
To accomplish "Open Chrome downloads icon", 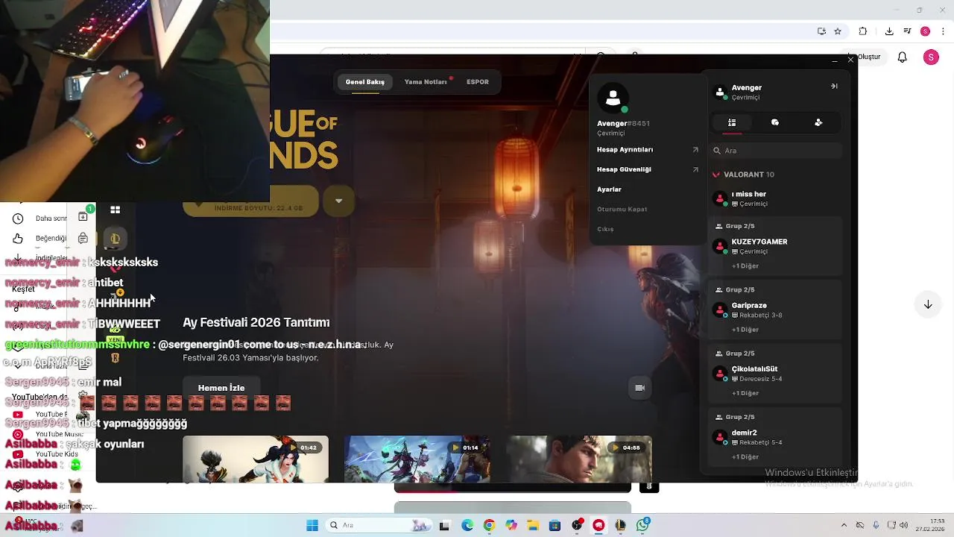I will (x=889, y=31).
